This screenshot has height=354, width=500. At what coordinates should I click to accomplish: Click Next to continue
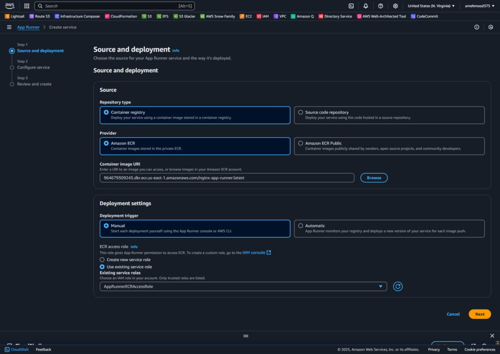(x=479, y=314)
